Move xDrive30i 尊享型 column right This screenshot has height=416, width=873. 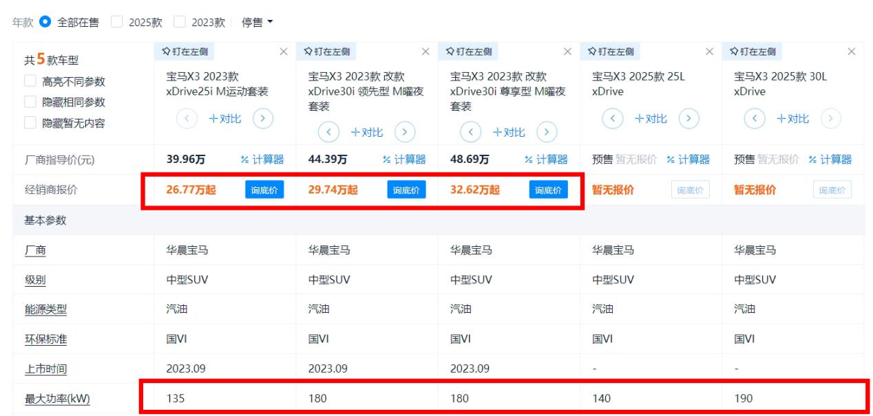[546, 133]
